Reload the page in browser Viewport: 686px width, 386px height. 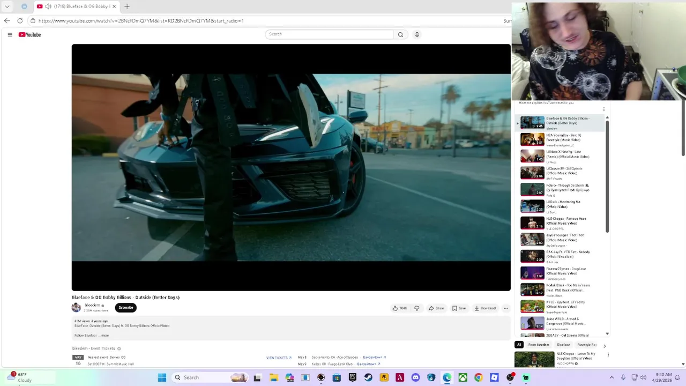[x=20, y=20]
